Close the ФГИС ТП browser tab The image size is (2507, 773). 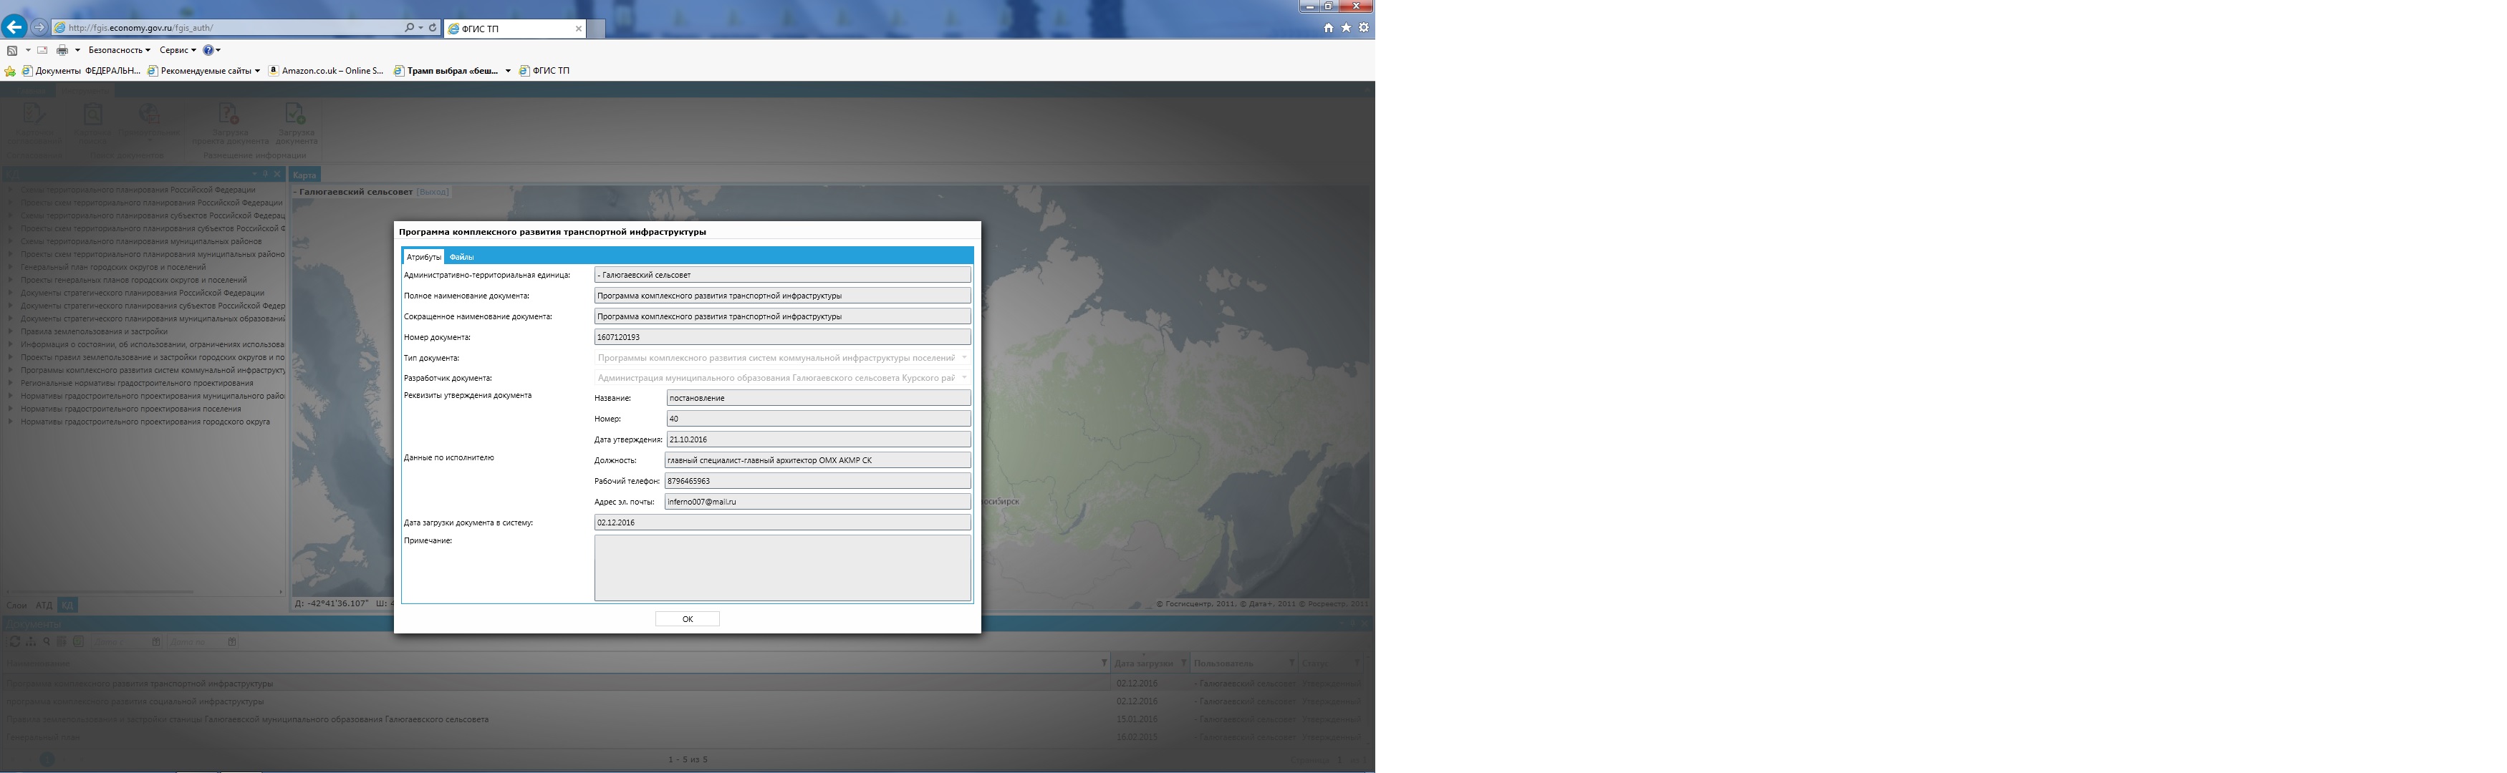(x=579, y=28)
